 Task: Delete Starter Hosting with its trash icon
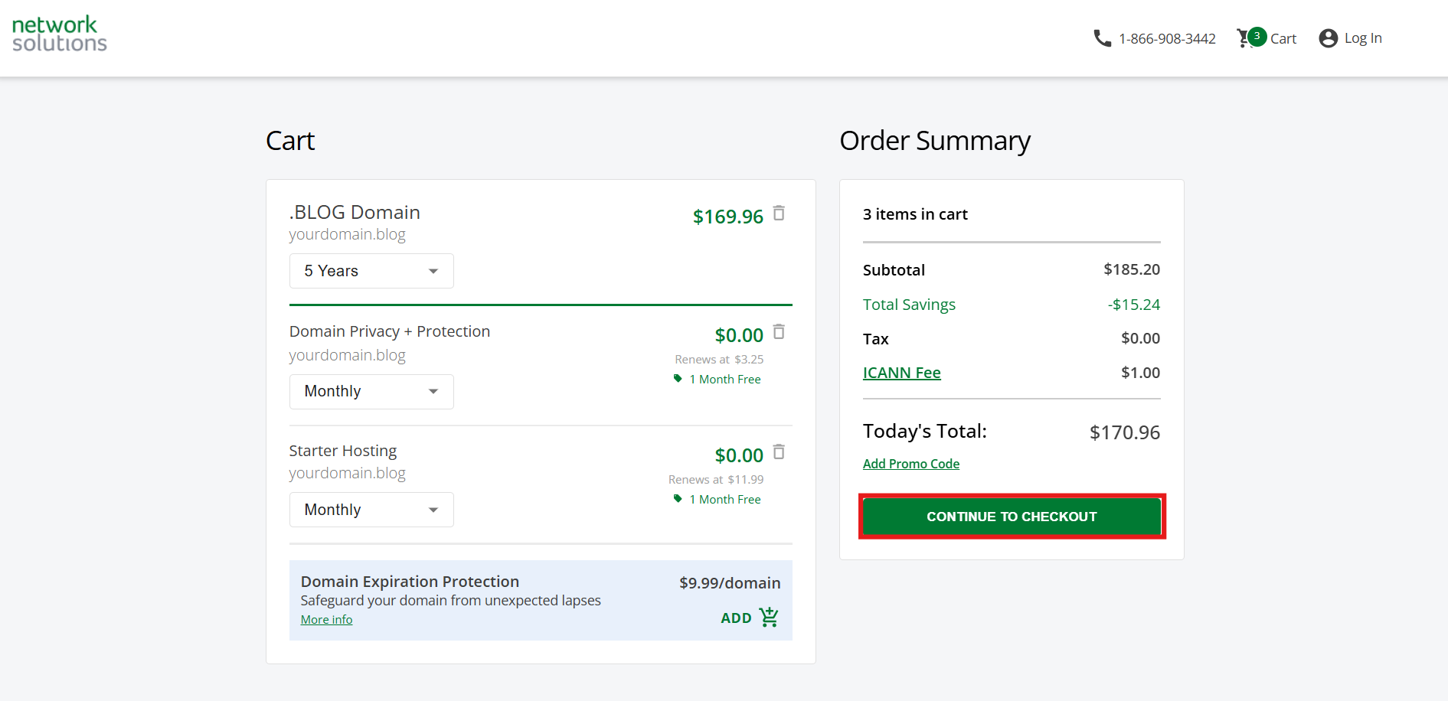point(779,452)
